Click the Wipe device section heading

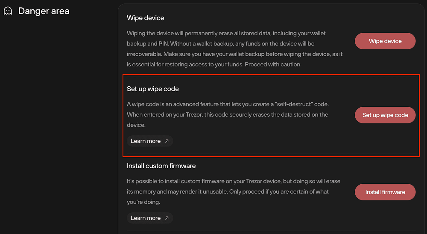click(146, 18)
